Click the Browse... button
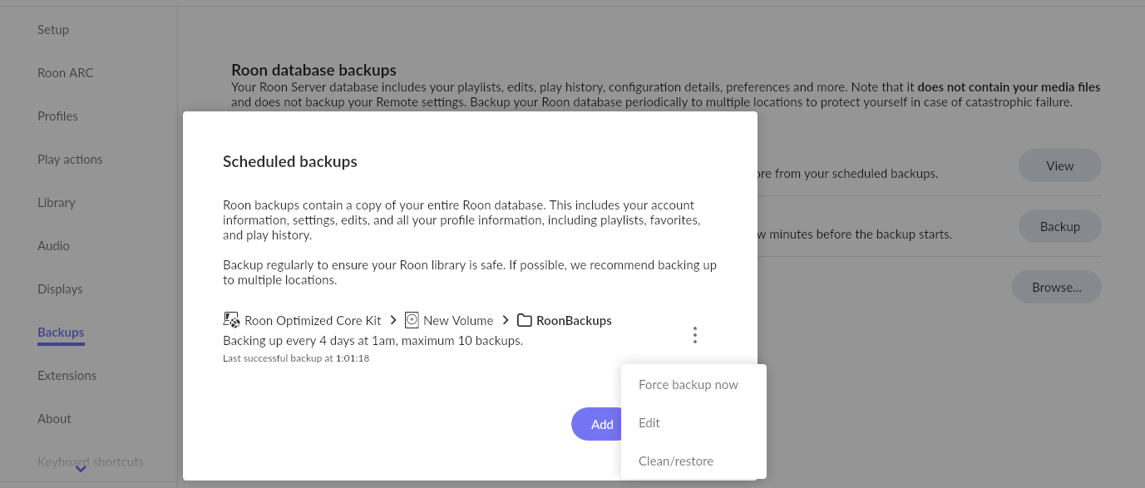1145x488 pixels. point(1056,288)
